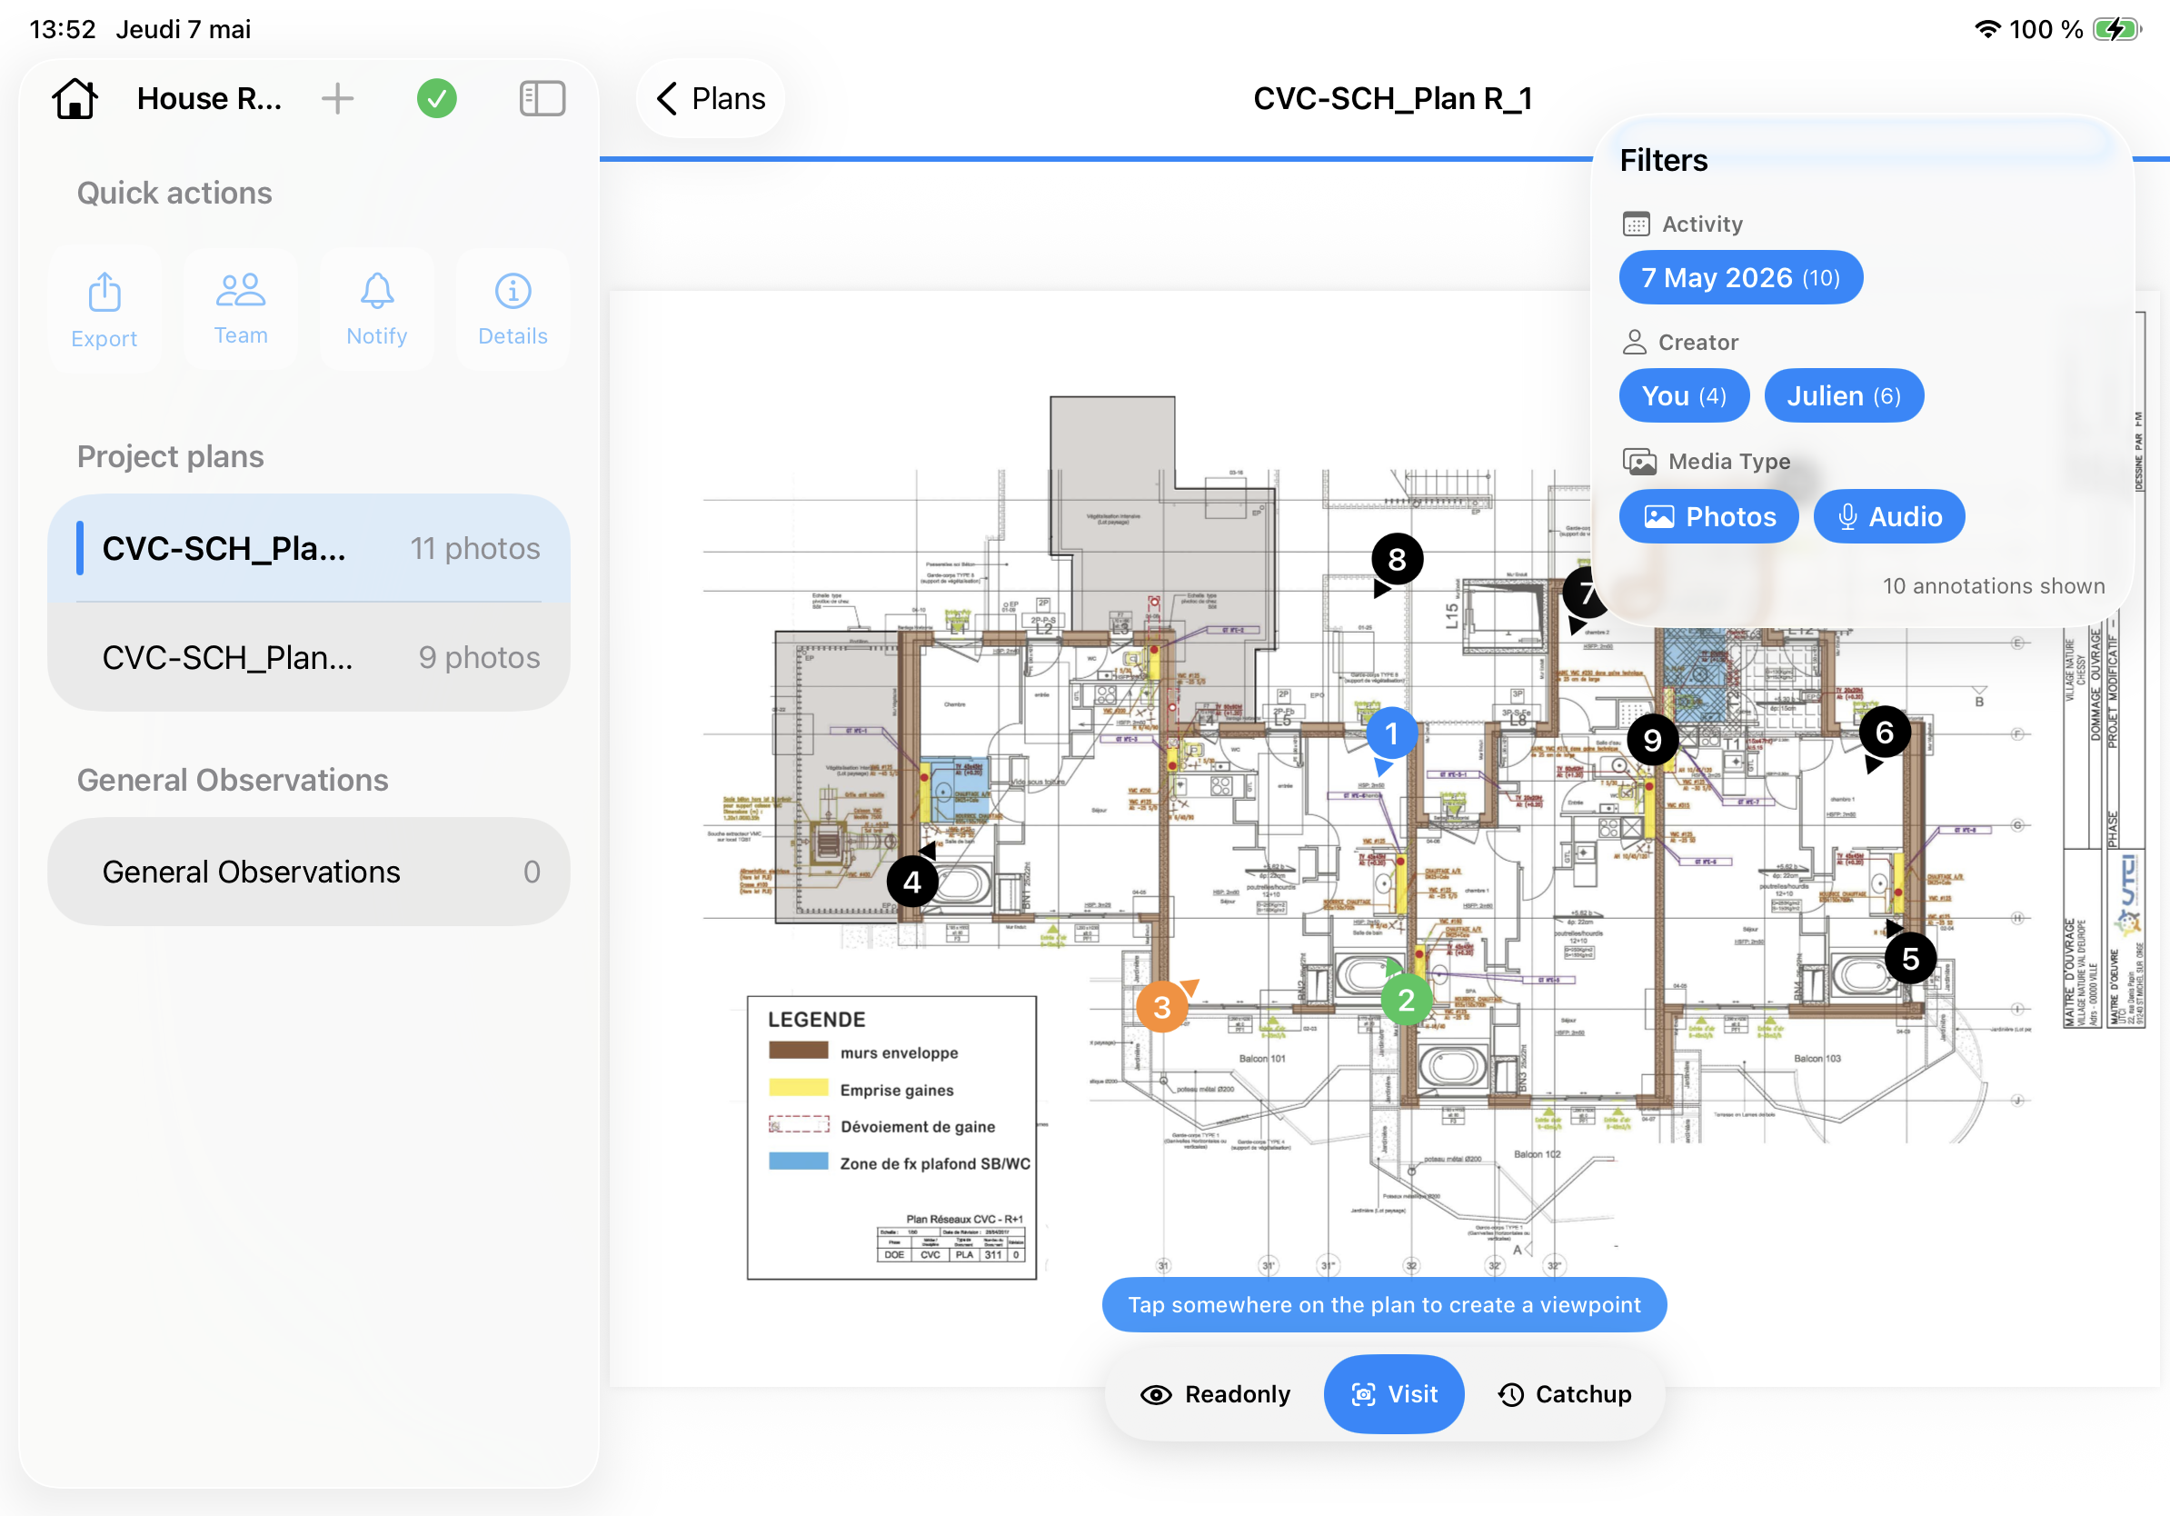Open the Team quick action
This screenshot has height=1516, width=2170.
(x=241, y=309)
